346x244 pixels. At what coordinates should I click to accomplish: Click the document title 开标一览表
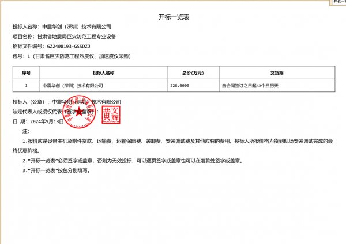click(173, 17)
